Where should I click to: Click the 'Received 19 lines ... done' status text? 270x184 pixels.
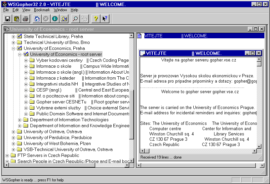point(161,157)
